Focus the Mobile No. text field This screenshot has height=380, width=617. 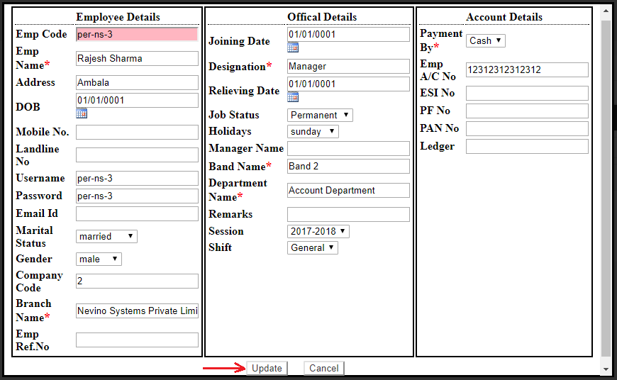pos(137,133)
